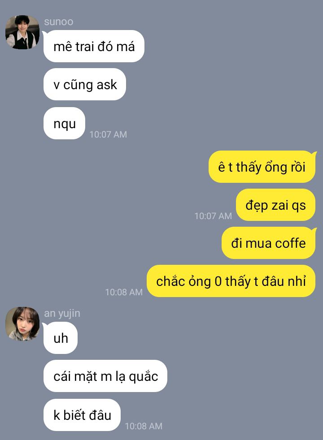Viewport: 323px width, 440px height.
Task: Open an yujin's profile picture
Action: [22, 324]
